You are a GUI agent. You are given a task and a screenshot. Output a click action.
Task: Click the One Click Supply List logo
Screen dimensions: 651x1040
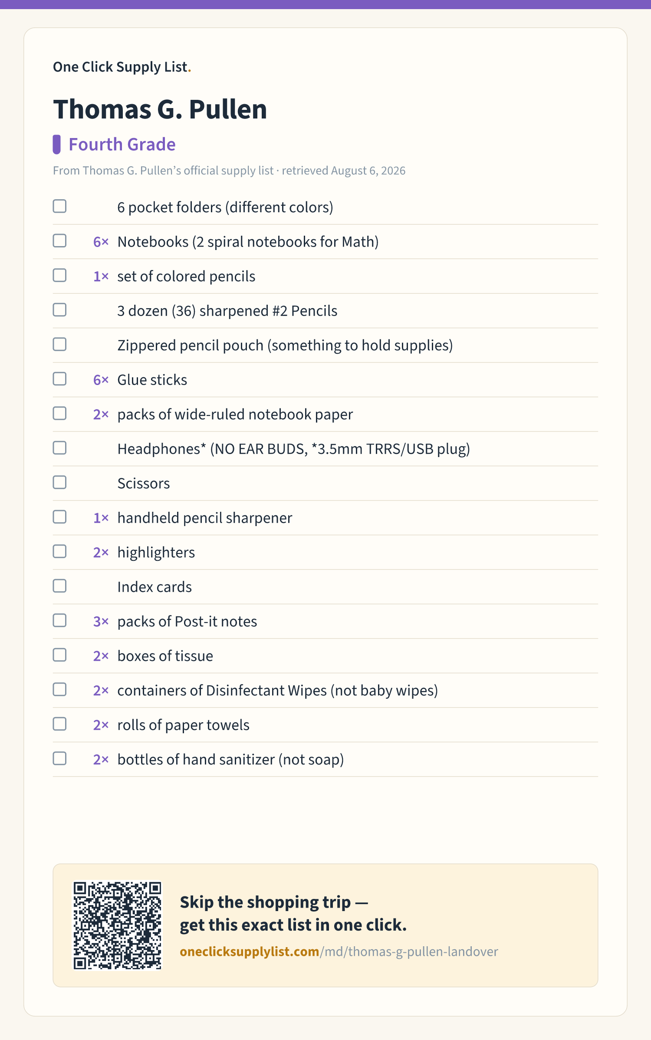[x=122, y=67]
